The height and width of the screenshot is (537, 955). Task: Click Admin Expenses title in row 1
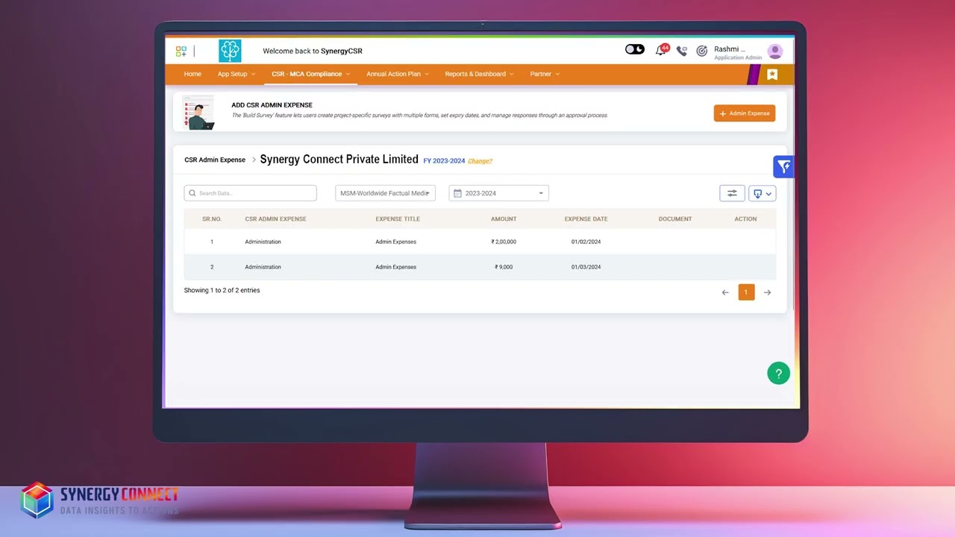[395, 242]
